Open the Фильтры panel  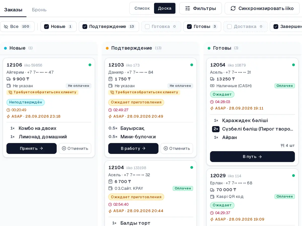point(200,8)
